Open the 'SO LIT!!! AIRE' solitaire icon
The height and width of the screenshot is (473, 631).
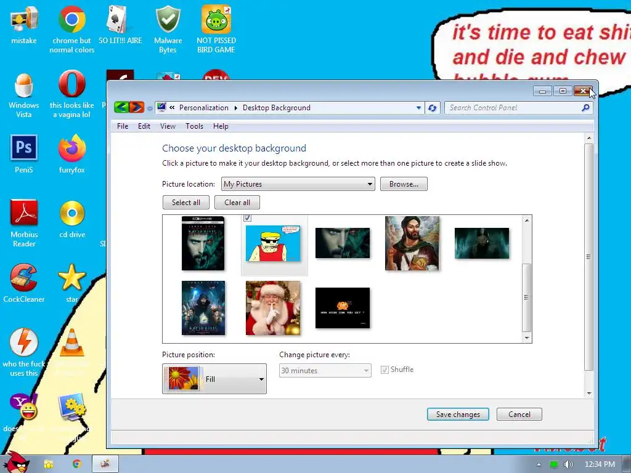[x=119, y=19]
